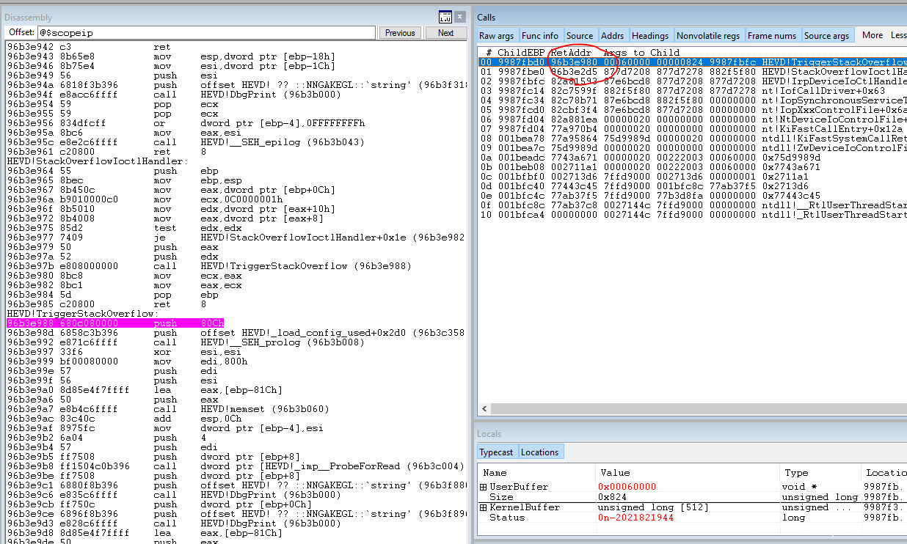This screenshot has width=907, height=544.
Task: Click the Disassembly window options icon
Action: 445,17
